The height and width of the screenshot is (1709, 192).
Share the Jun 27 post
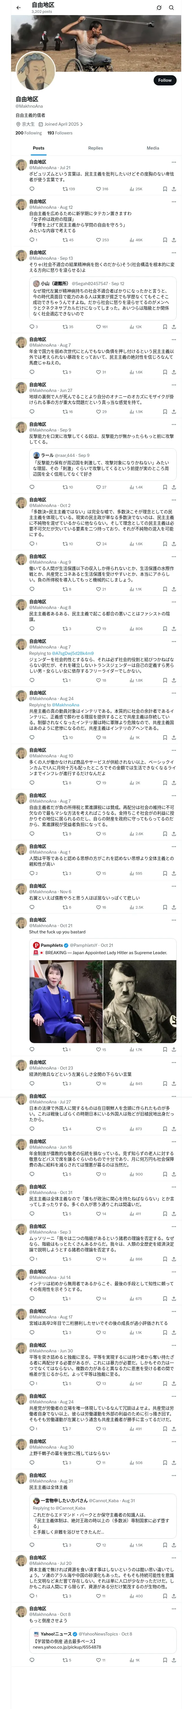[174, 411]
